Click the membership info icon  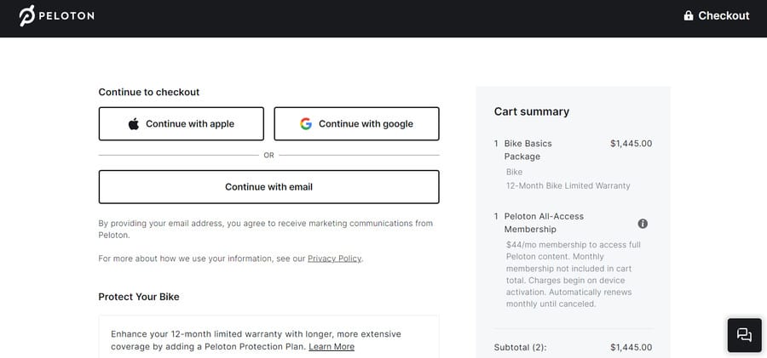pos(643,223)
